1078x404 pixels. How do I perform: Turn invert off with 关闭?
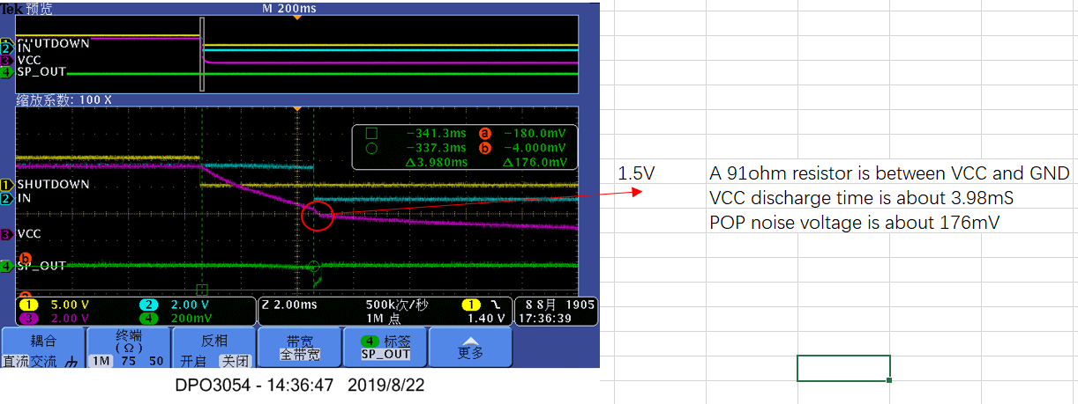pyautogui.click(x=234, y=361)
